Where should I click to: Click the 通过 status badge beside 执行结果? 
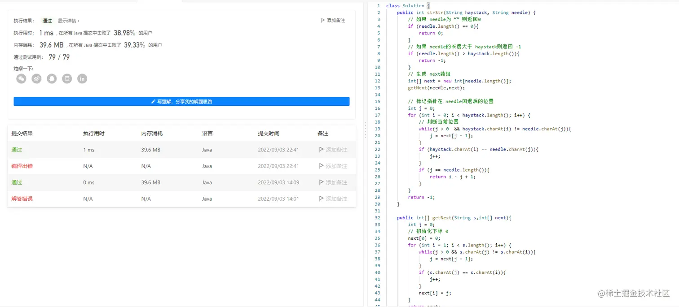pos(47,21)
